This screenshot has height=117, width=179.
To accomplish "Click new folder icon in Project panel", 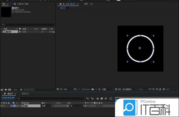I will coord(6,89).
